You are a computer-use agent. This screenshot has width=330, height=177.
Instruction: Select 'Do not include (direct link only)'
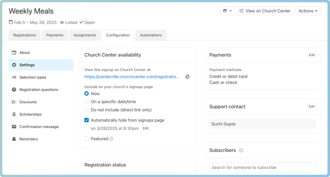point(87,110)
